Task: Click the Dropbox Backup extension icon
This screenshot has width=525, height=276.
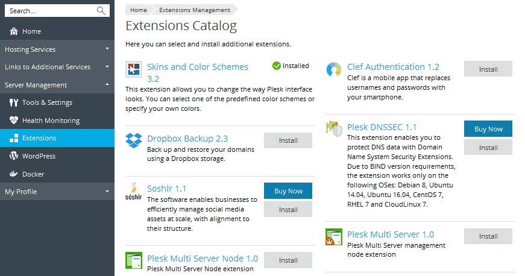Action: coord(134,141)
